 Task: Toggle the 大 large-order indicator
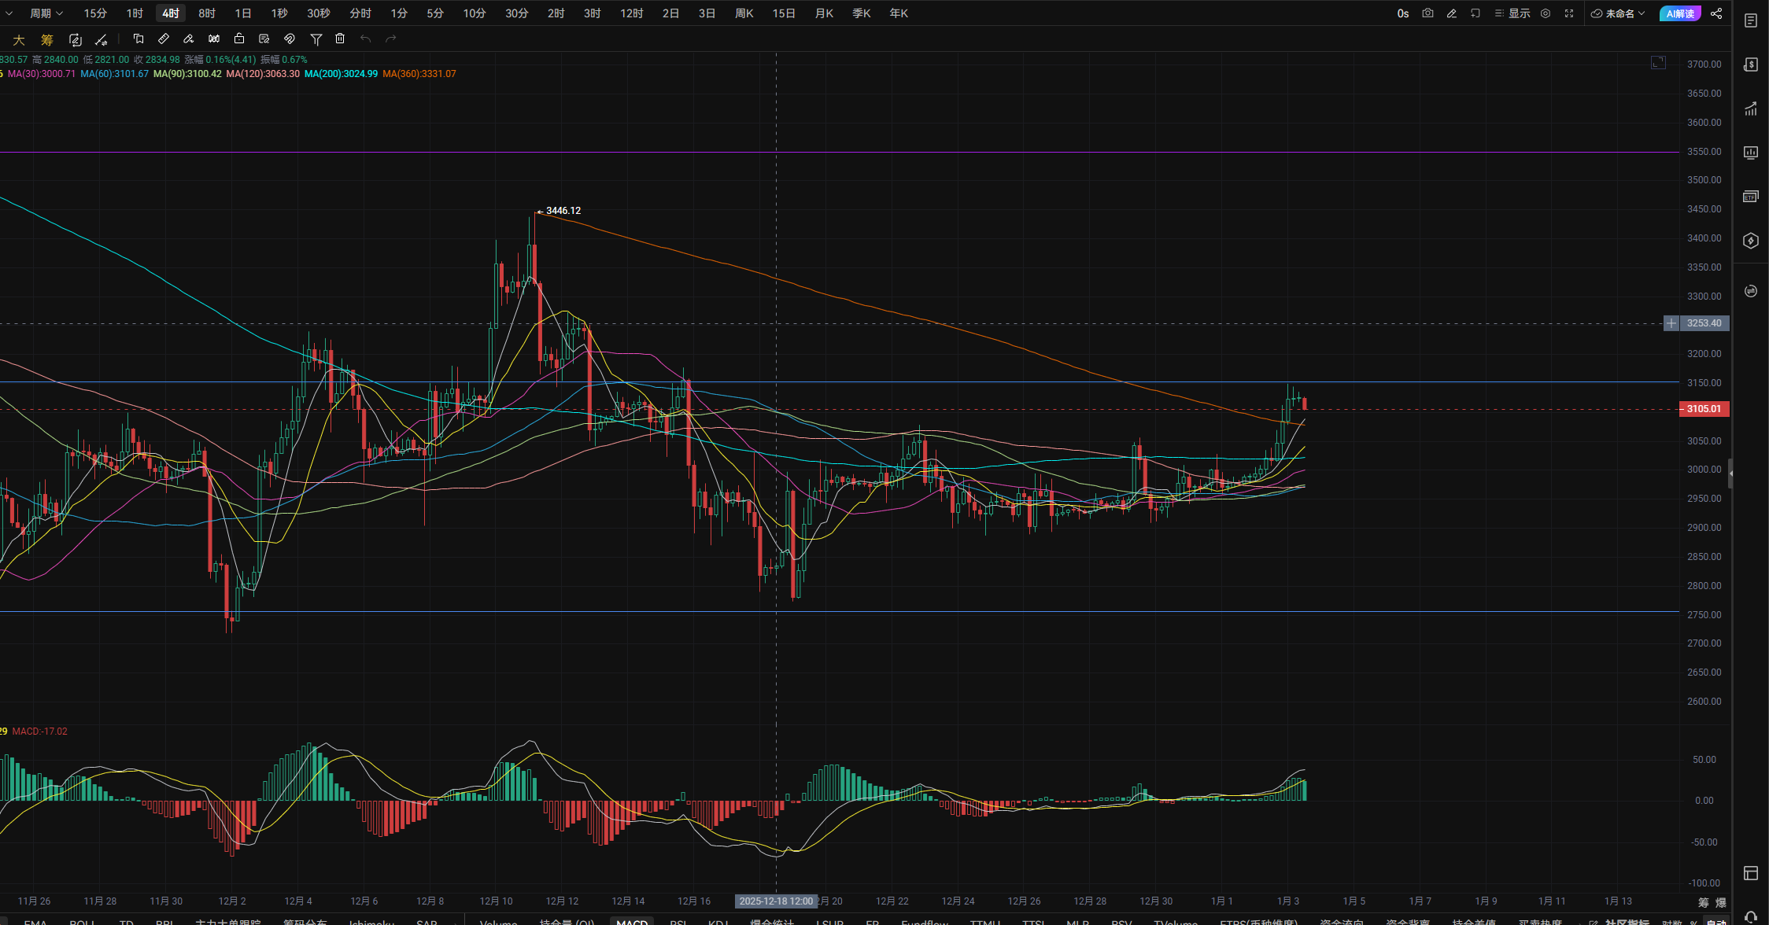pyautogui.click(x=19, y=39)
